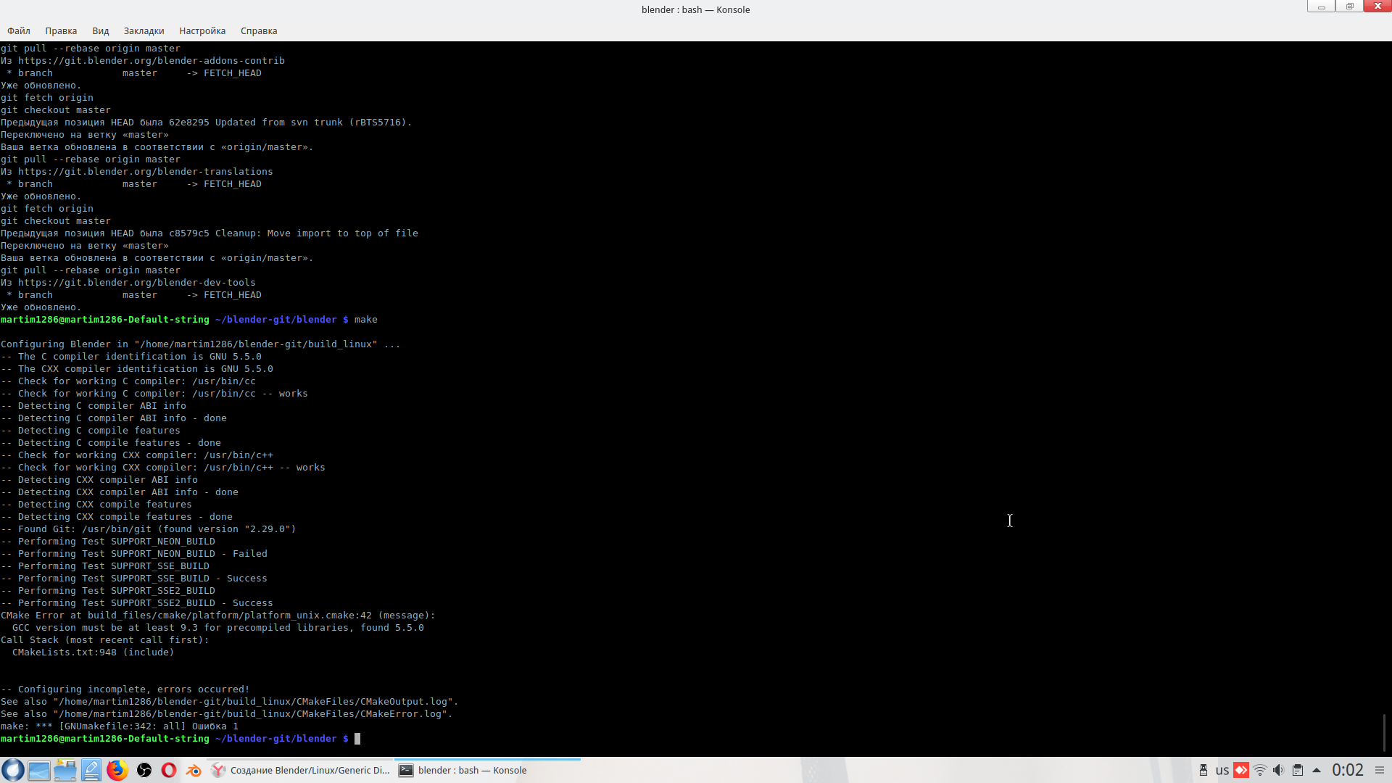Image resolution: width=1392 pixels, height=783 pixels.
Task: Expand the hidden system tray icons arrow
Action: coord(1317,770)
